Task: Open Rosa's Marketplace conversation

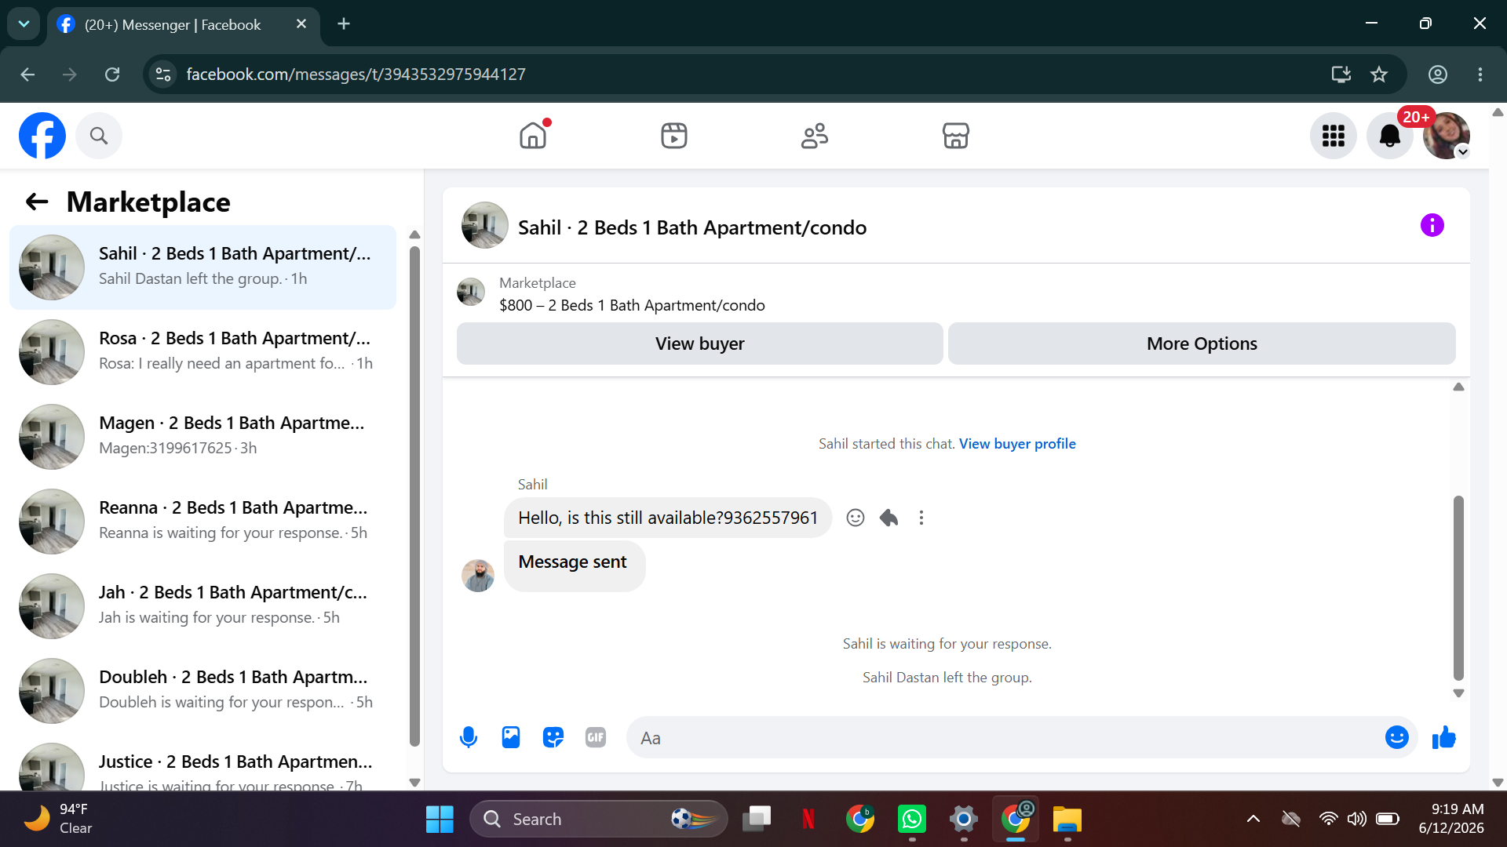Action: [203, 352]
